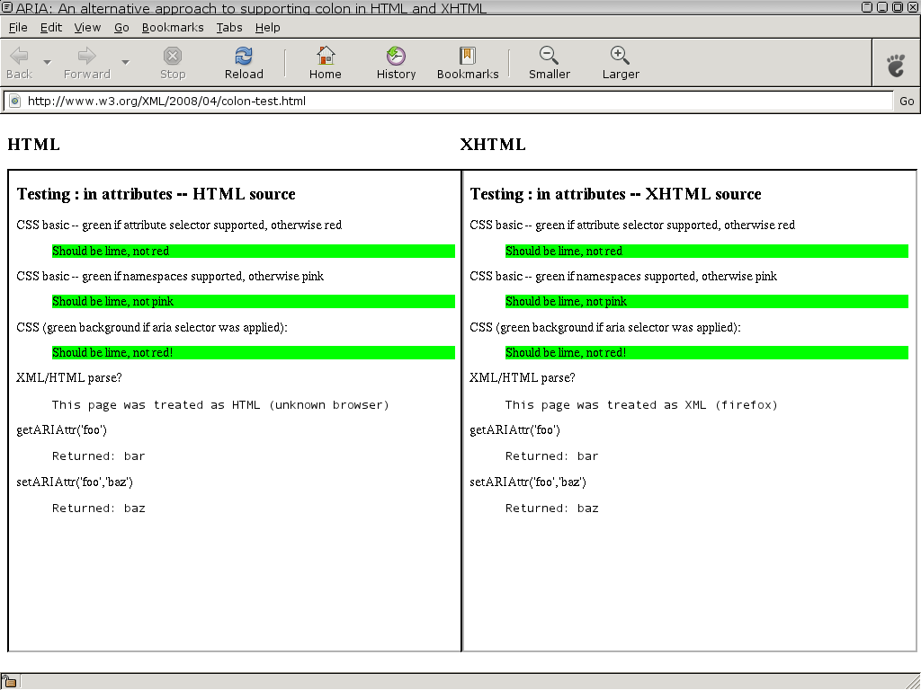This screenshot has width=921, height=690.
Task: Click 'Should be lime, not pink' in XHTML pane
Action: point(567,302)
